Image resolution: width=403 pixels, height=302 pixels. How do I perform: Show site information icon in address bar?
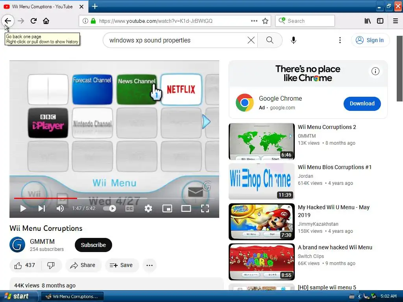coord(85,21)
